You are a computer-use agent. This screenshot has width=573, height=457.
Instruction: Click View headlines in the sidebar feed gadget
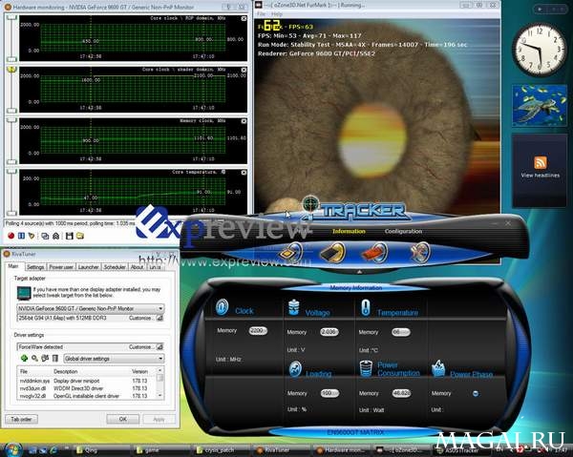tap(541, 176)
